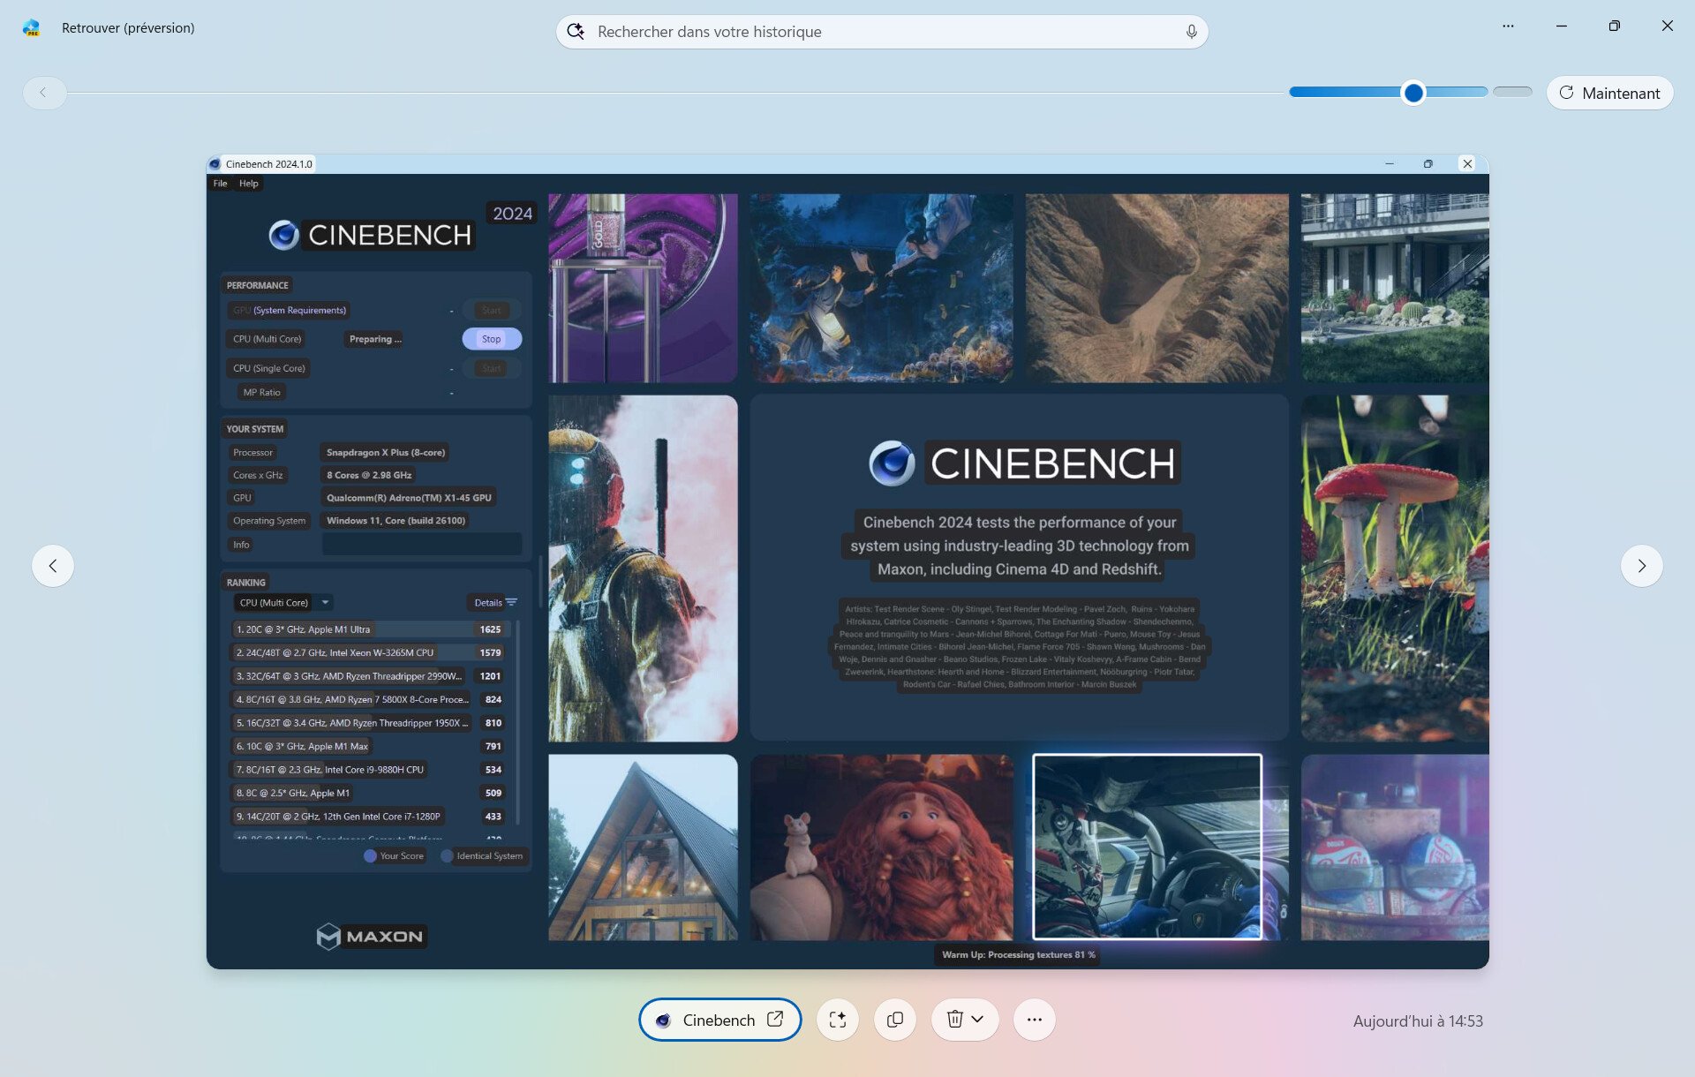Open the File menu in Cinebench

tap(220, 184)
